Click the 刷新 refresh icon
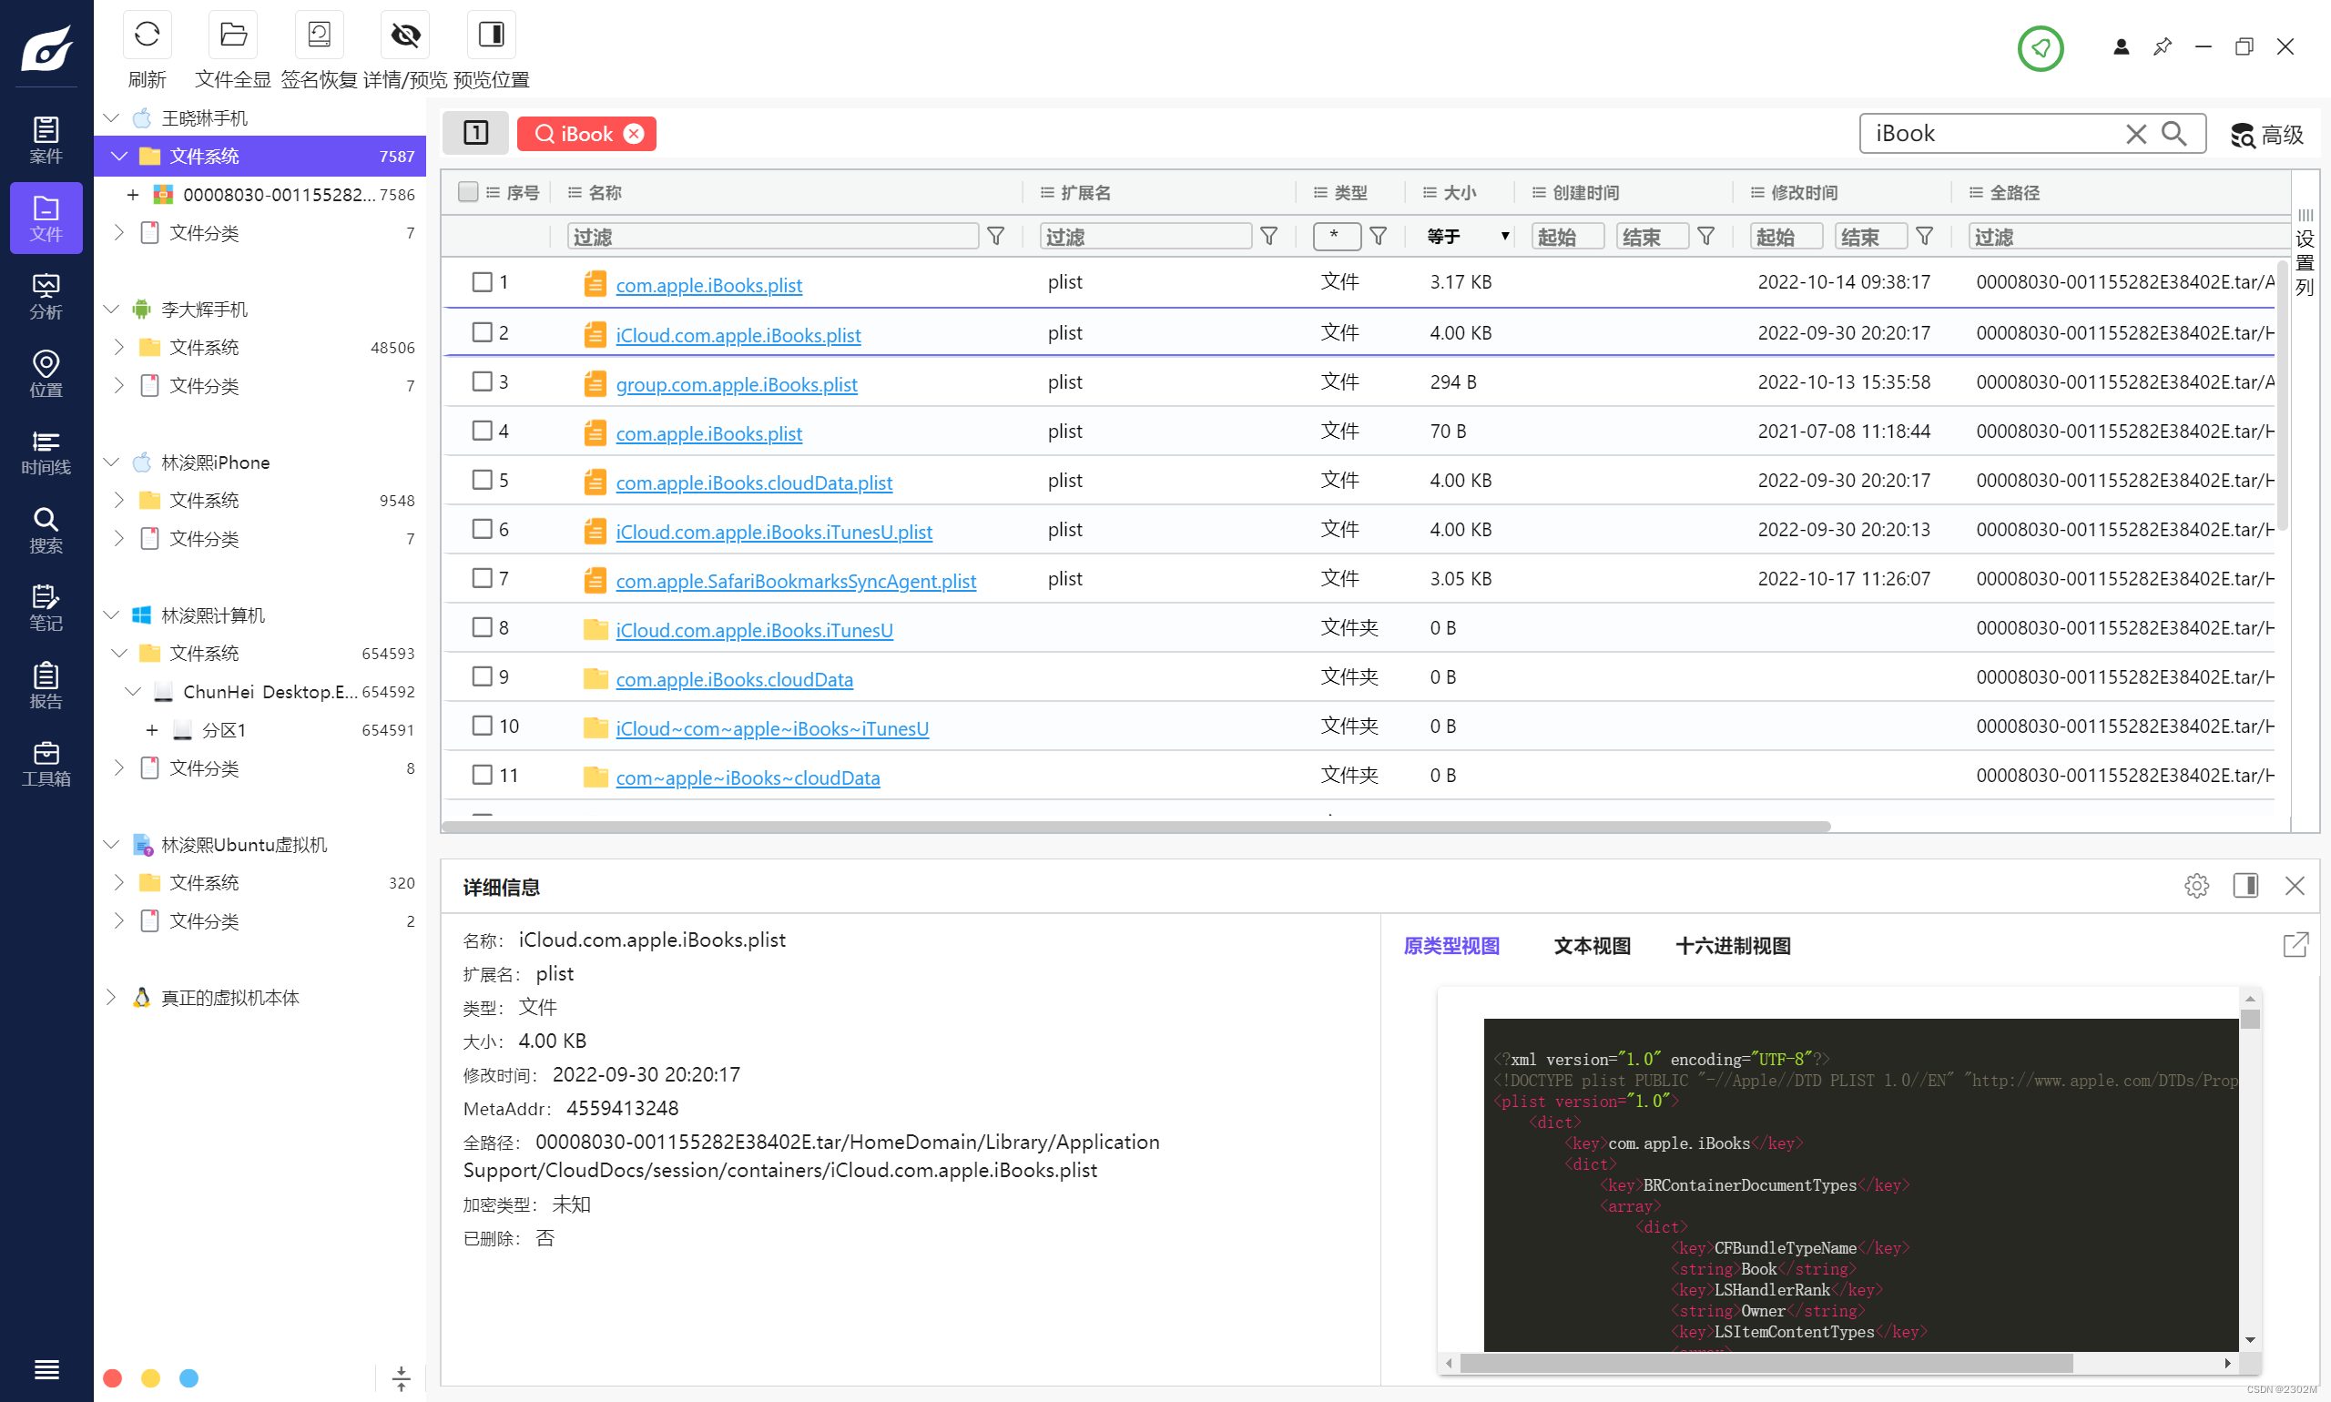 pos(147,35)
